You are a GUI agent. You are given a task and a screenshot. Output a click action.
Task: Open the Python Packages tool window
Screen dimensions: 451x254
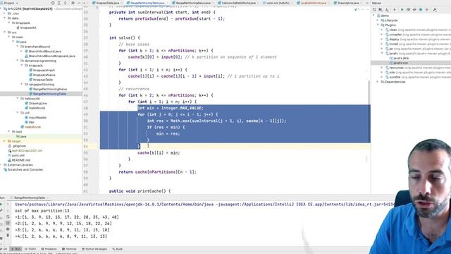(94, 249)
